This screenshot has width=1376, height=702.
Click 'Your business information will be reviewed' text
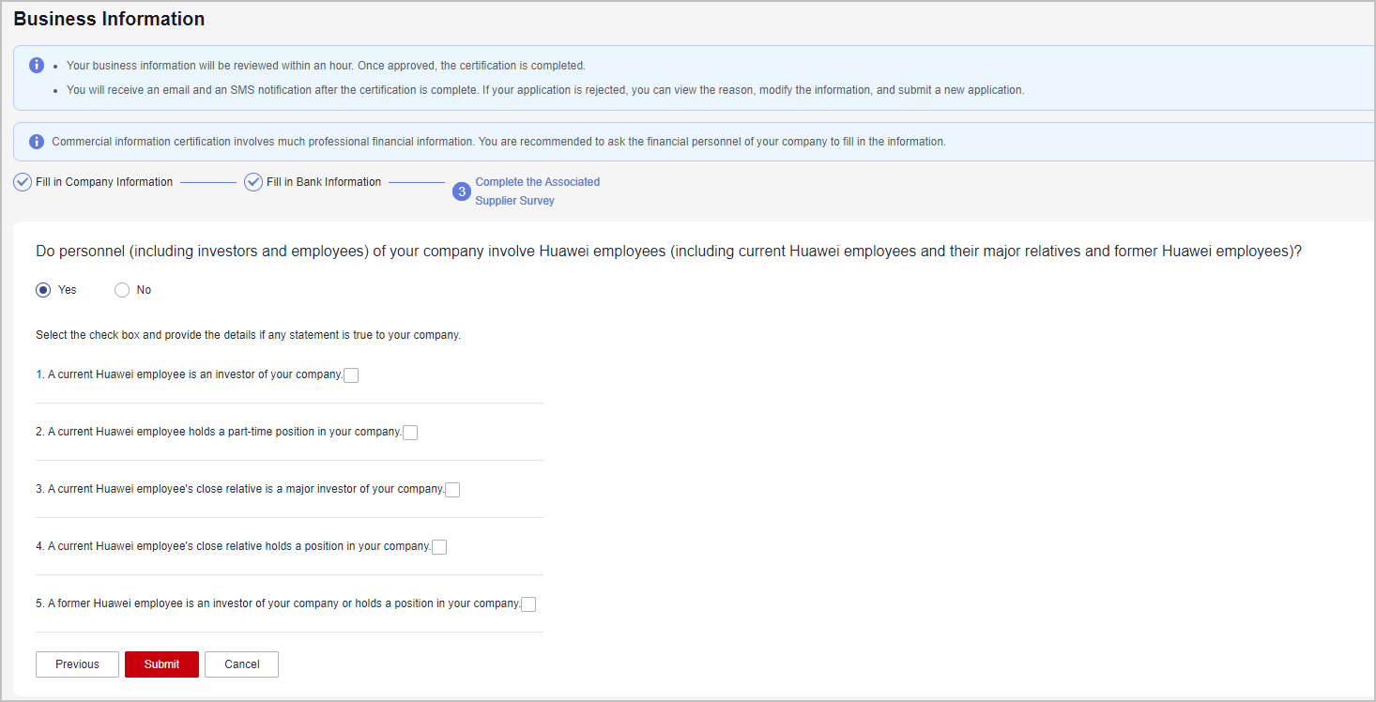pyautogui.click(x=326, y=66)
